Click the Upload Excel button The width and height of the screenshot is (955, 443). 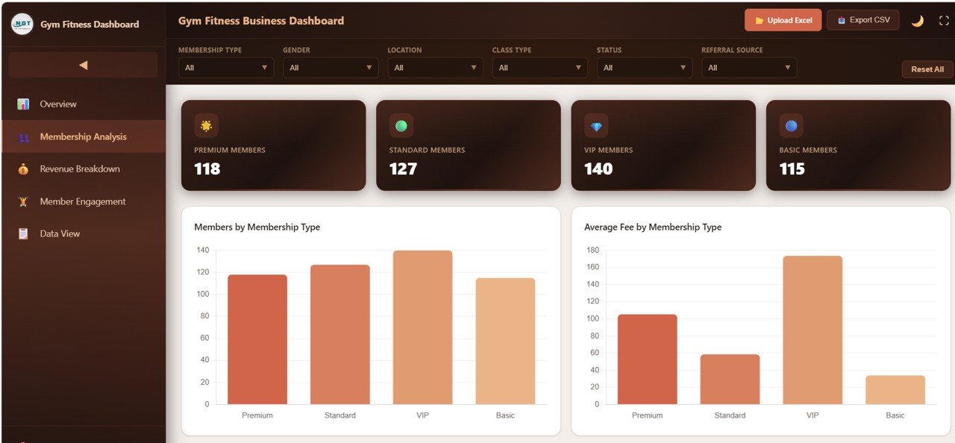783,20
